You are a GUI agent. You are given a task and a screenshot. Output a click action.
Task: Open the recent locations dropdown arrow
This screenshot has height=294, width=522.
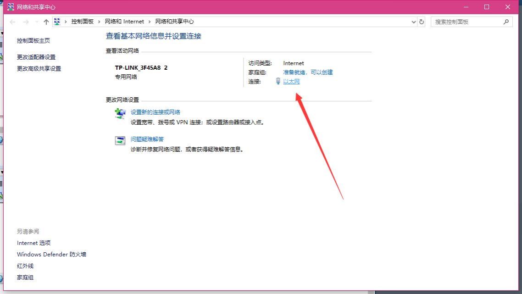[36, 22]
